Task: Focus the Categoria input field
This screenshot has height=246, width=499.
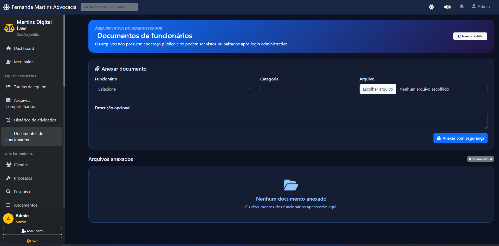Action: click(308, 89)
